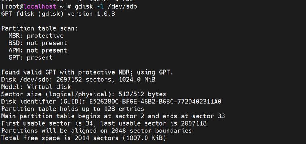The height and width of the screenshot is (144, 306).
Task: Click the Model: Virtual disk line
Action: pos(36,87)
